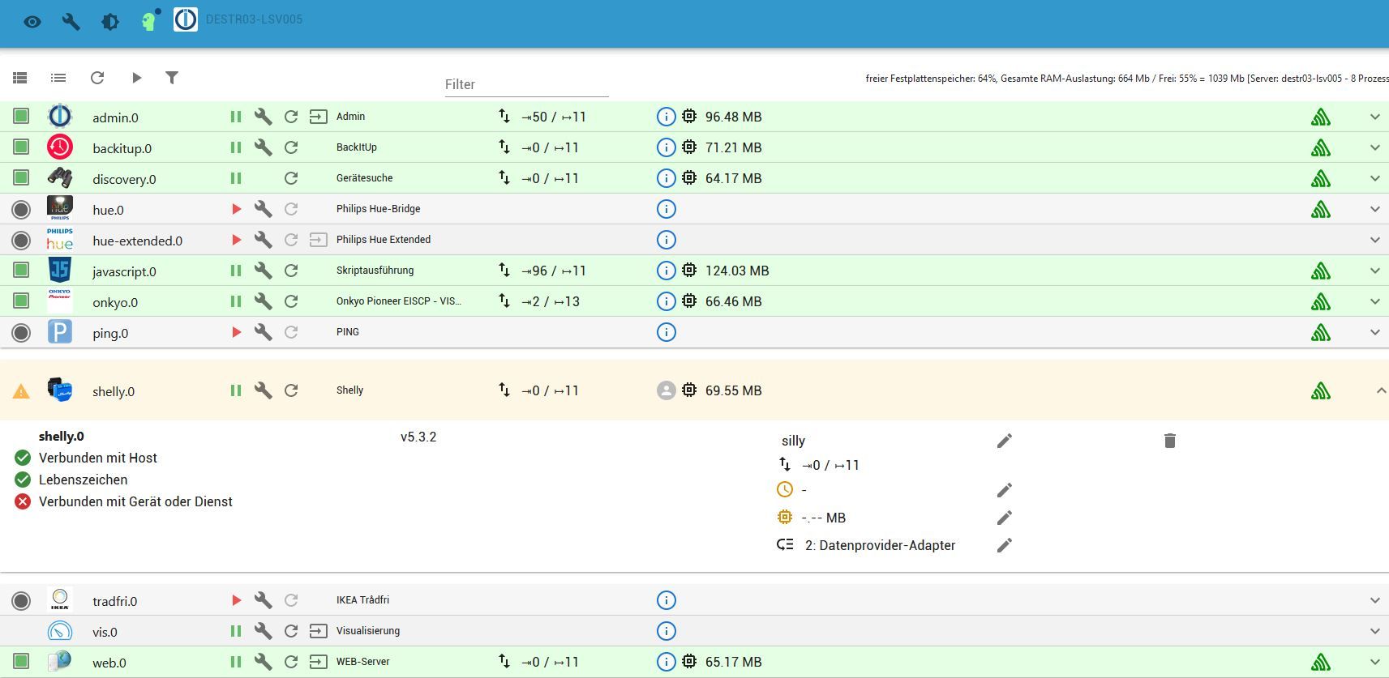Open the wrench settings for javascript.0

pos(263,271)
